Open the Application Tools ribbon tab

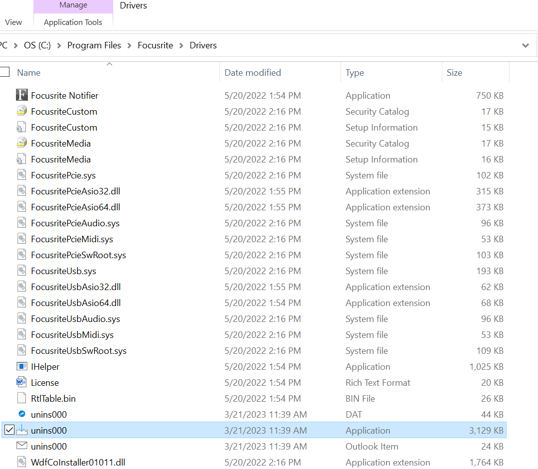click(73, 22)
